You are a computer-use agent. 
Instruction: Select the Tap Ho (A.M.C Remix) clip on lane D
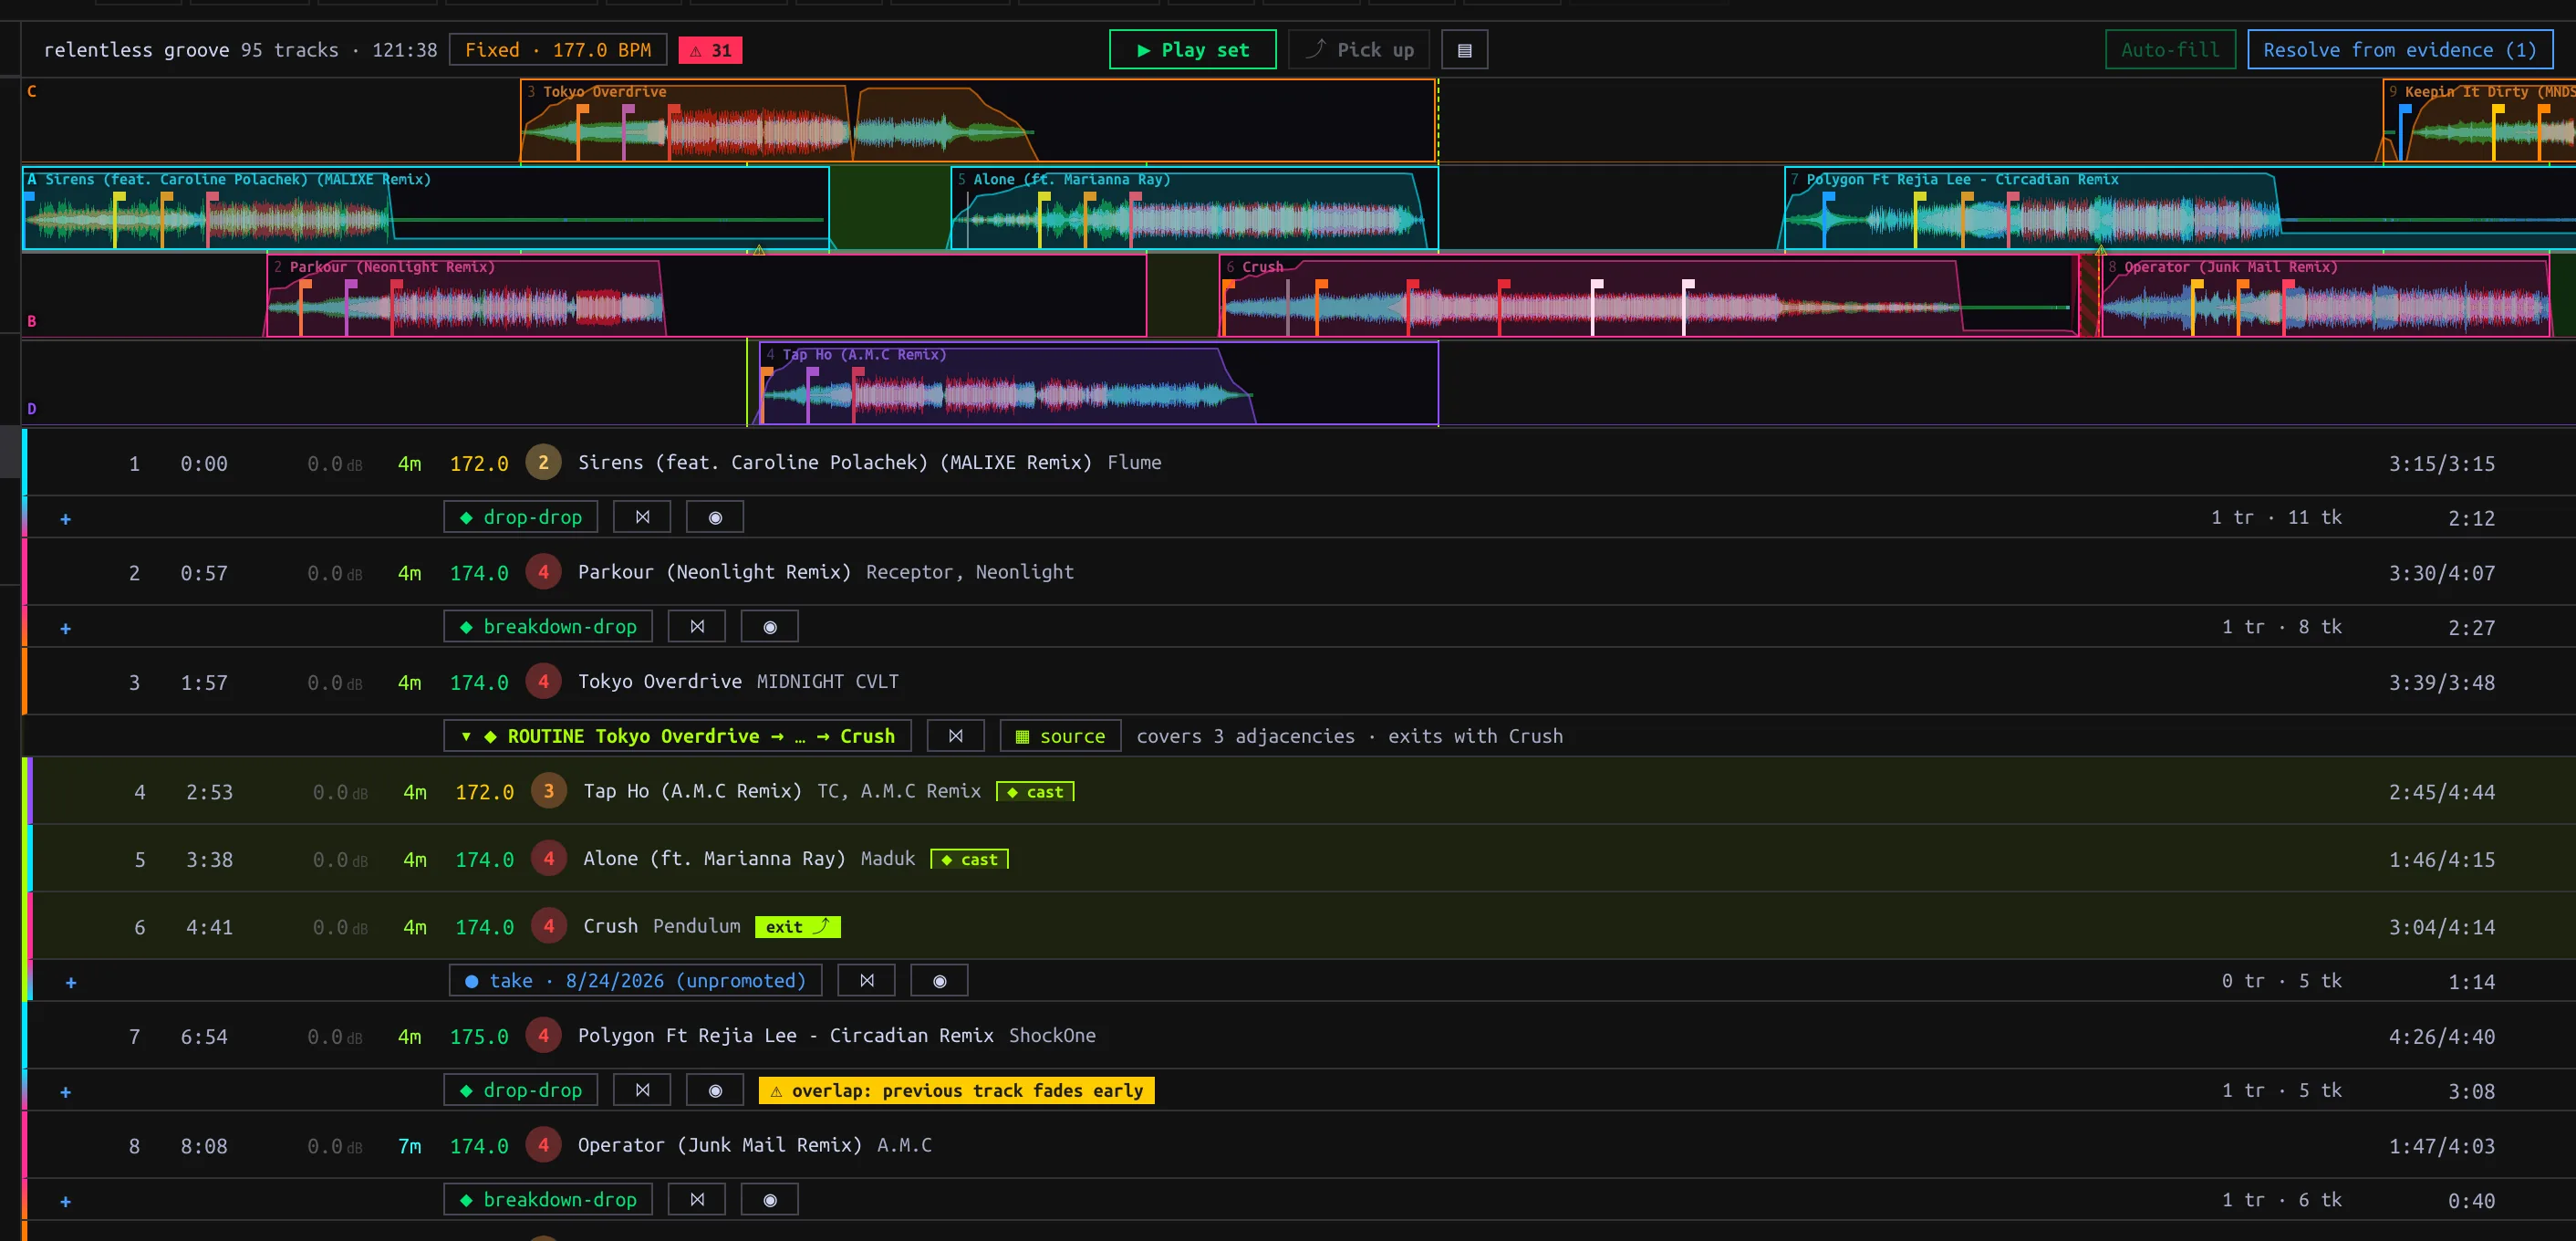coord(1098,384)
